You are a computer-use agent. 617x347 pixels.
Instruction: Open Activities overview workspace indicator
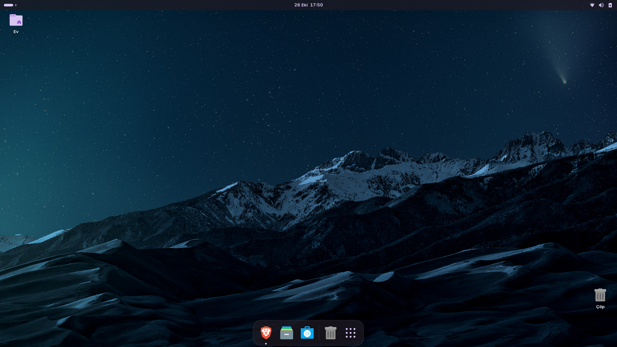click(10, 5)
